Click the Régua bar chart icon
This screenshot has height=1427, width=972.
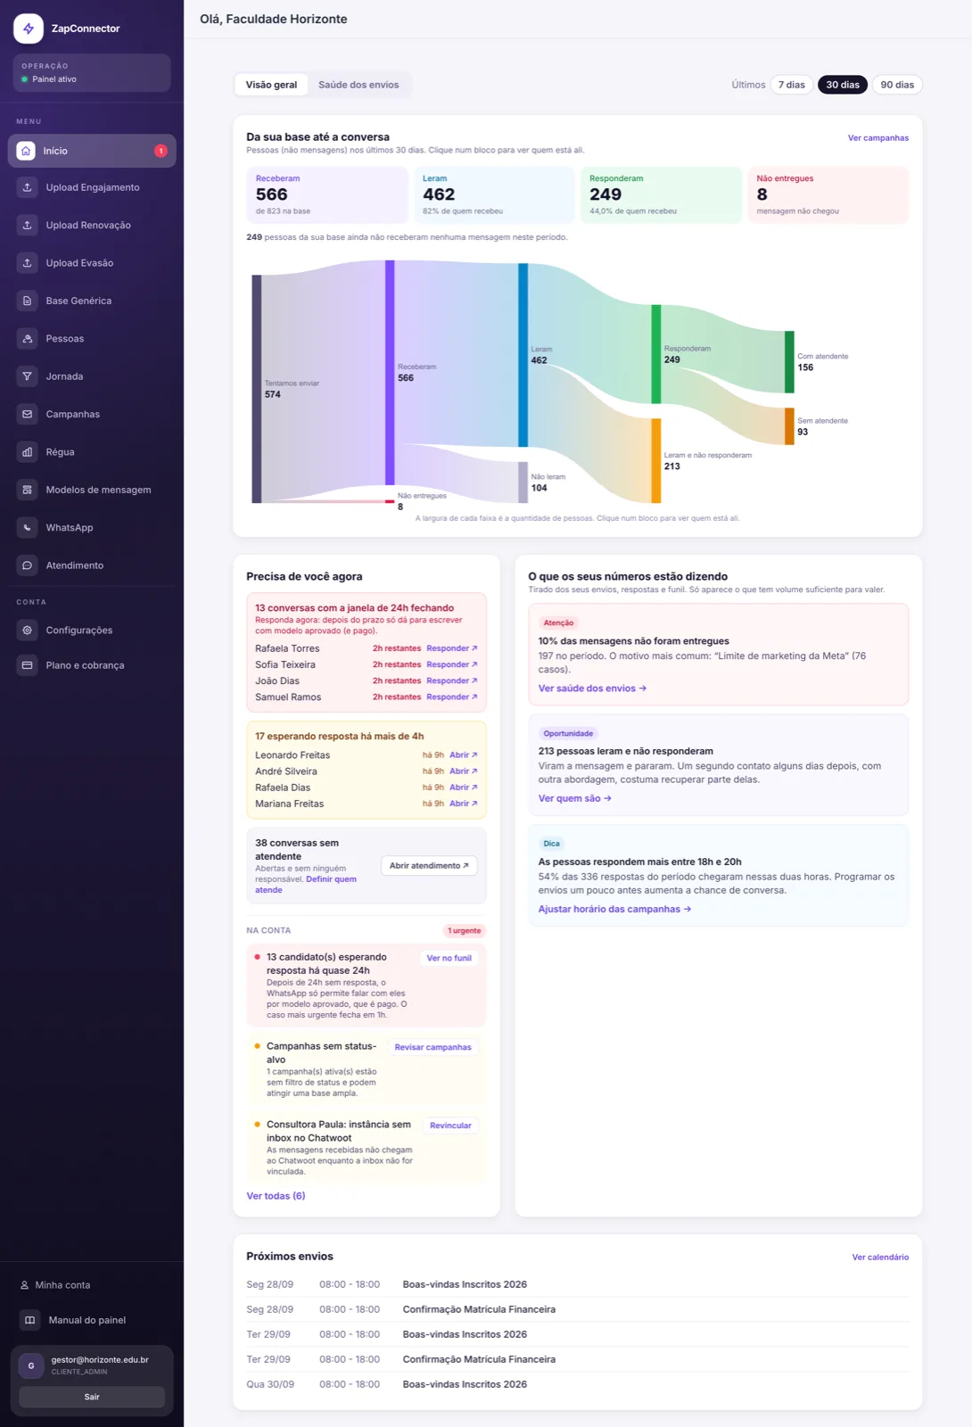(27, 452)
